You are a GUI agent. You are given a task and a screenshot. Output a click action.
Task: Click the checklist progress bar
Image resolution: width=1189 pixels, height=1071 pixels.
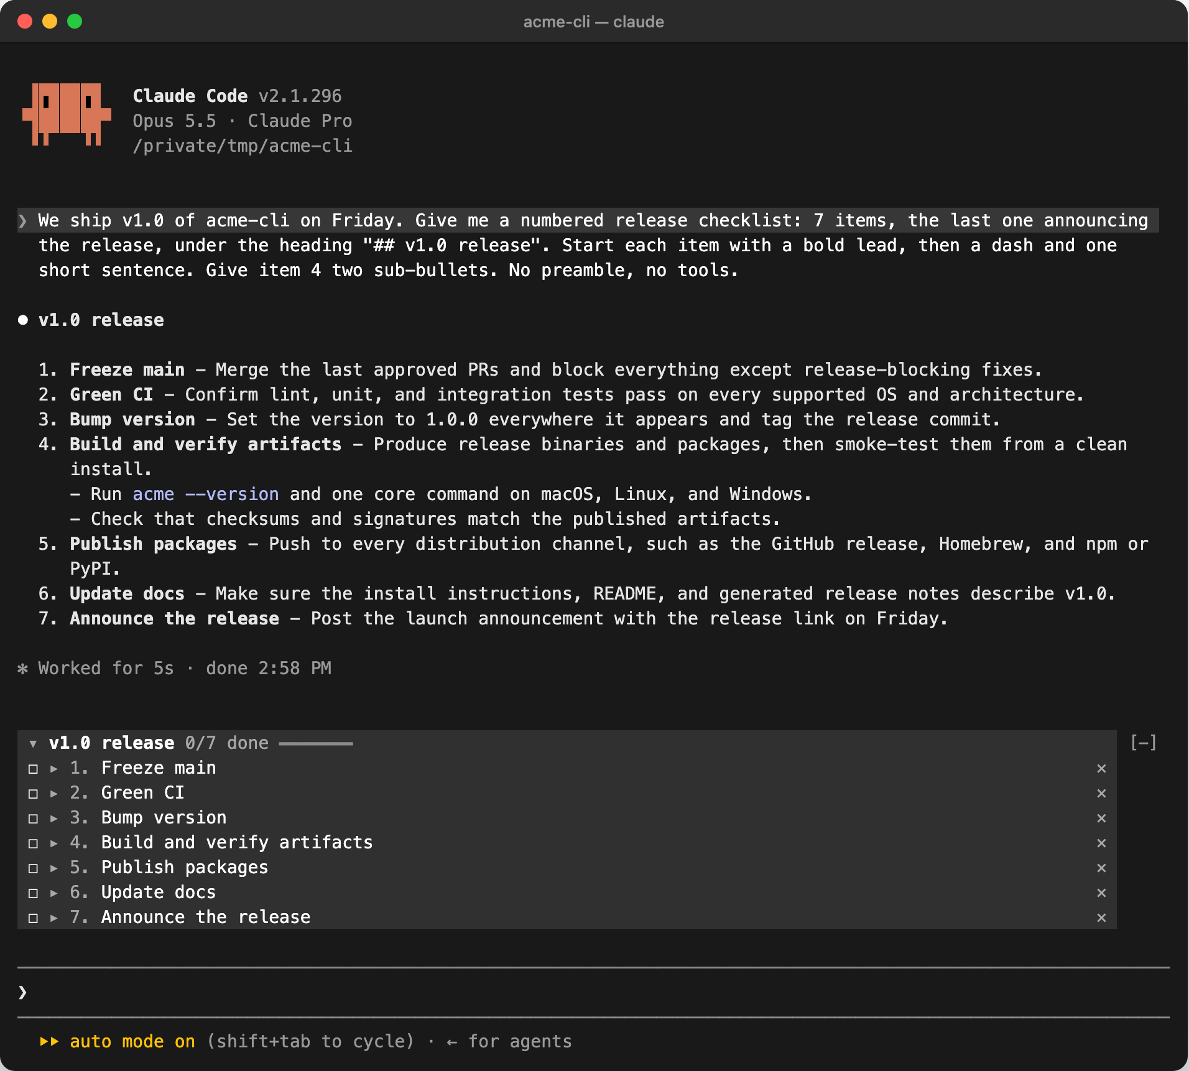(316, 743)
